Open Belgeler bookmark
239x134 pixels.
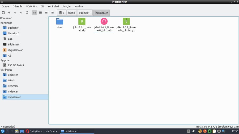tap(25, 75)
